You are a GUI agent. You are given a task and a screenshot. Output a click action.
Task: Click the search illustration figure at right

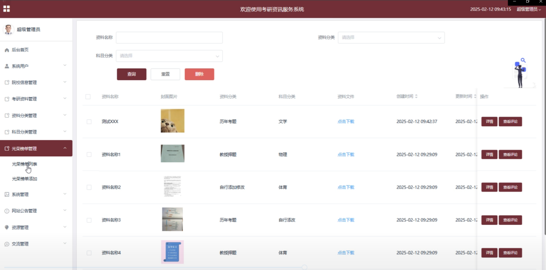pos(520,73)
